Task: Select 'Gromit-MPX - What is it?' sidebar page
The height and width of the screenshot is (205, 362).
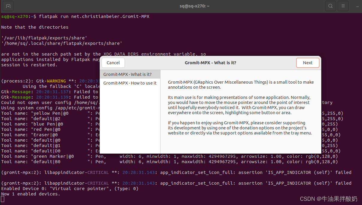Action: click(x=130, y=74)
